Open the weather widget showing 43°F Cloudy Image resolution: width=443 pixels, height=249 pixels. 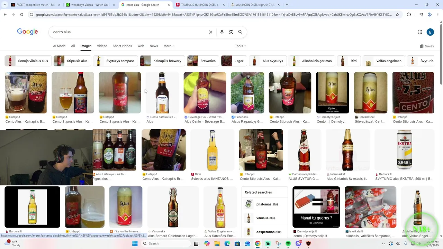click(12, 243)
